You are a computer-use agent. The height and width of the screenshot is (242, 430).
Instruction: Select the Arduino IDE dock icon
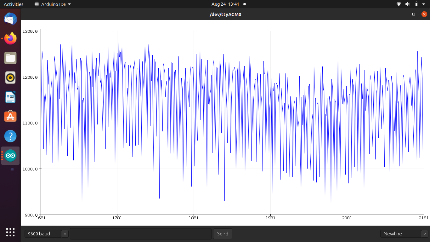[10, 156]
